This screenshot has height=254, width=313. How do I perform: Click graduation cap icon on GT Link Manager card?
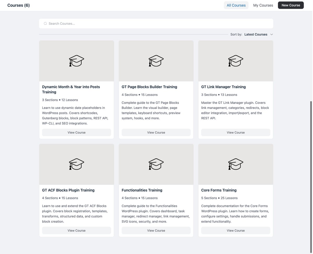click(x=236, y=61)
